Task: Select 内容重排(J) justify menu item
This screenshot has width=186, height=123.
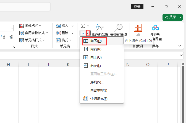Action: (x=102, y=90)
